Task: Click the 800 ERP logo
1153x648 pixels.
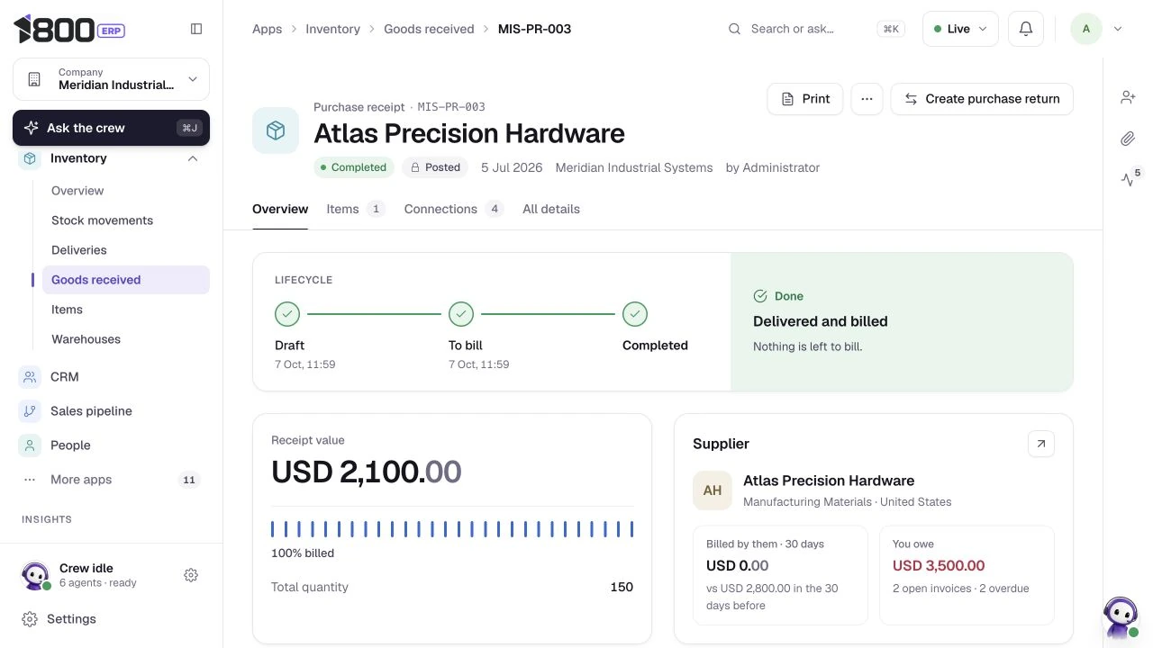Action: click(69, 29)
